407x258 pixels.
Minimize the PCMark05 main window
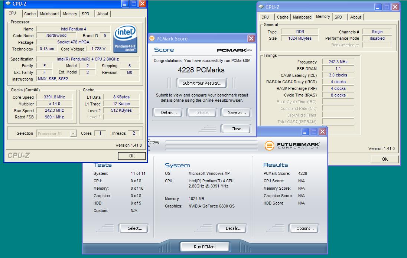tap(305, 131)
